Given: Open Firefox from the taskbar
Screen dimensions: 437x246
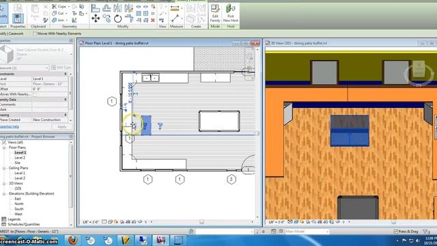Looking at the screenshot, I should (x=72, y=240).
